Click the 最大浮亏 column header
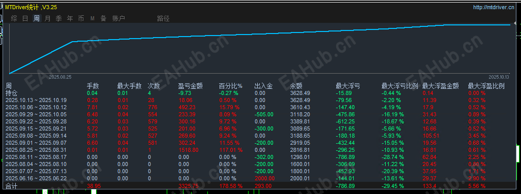Image resolution: width=521 pixels, height=194 pixels. coord(348,86)
